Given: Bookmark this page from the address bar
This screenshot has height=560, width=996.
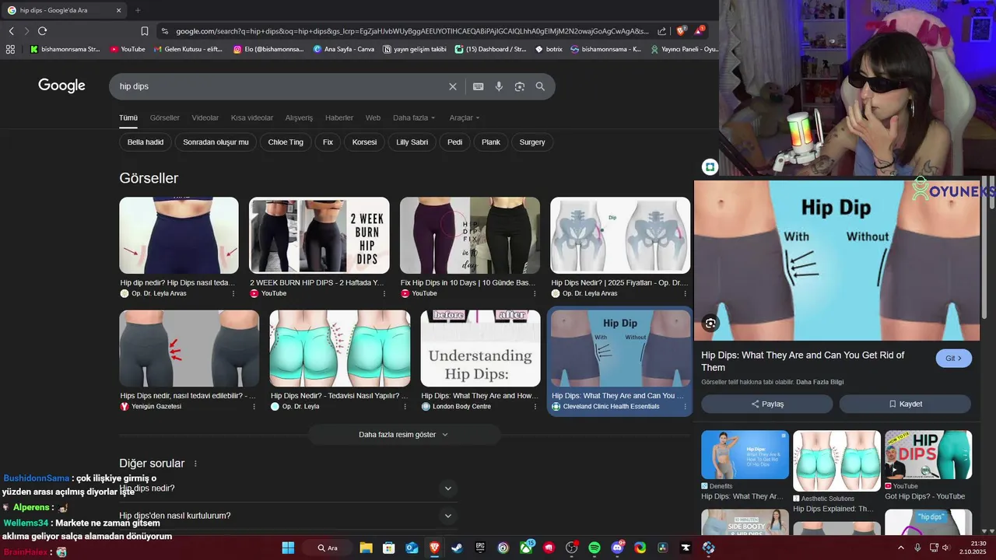Looking at the screenshot, I should tap(145, 31).
